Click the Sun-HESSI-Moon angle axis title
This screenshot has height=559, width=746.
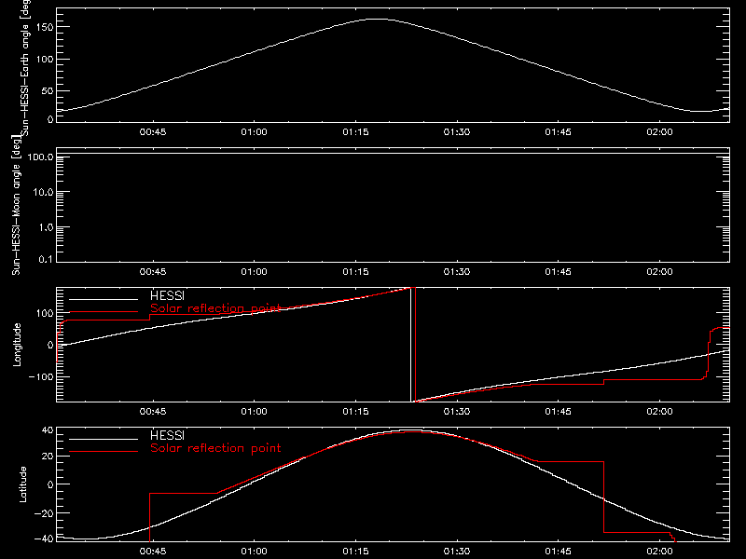[16, 205]
